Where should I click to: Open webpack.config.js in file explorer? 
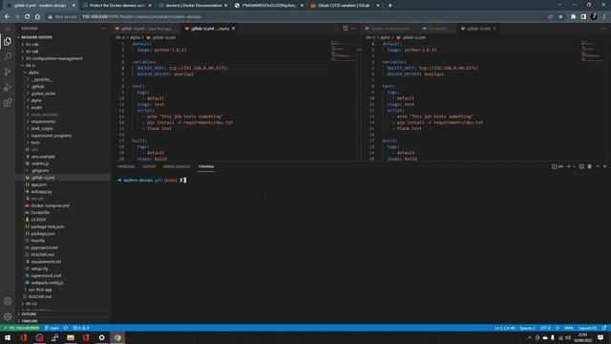coord(47,283)
